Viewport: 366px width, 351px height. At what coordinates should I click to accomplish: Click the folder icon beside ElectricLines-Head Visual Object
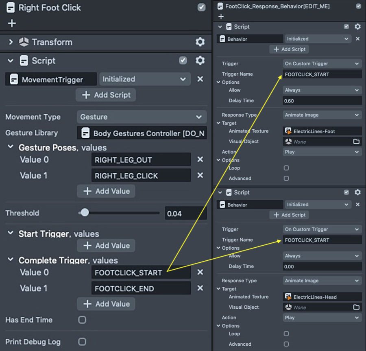356,307
